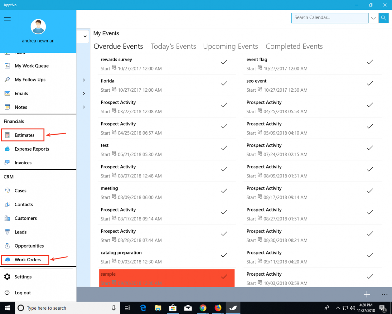Expand the collapsed panel dropdown chevron
The height and width of the screenshot is (314, 392).
[85, 36]
